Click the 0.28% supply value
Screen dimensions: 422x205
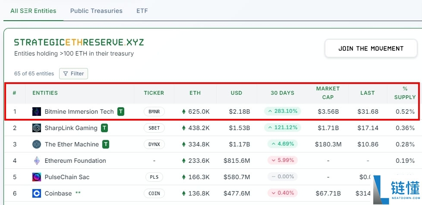[405, 144]
